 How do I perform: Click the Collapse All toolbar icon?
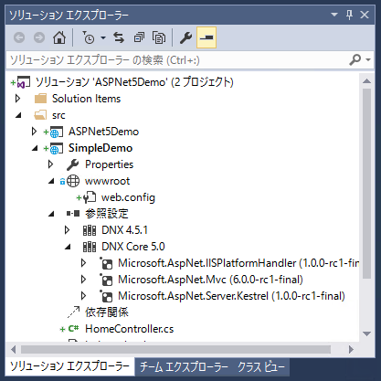pyautogui.click(x=139, y=37)
